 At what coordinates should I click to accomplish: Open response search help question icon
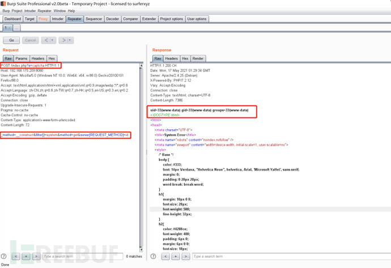(x=154, y=256)
